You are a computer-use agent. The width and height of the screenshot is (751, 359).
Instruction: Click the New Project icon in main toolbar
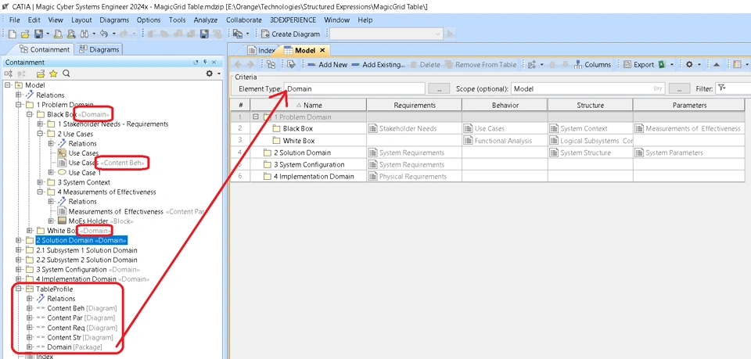[x=13, y=34]
